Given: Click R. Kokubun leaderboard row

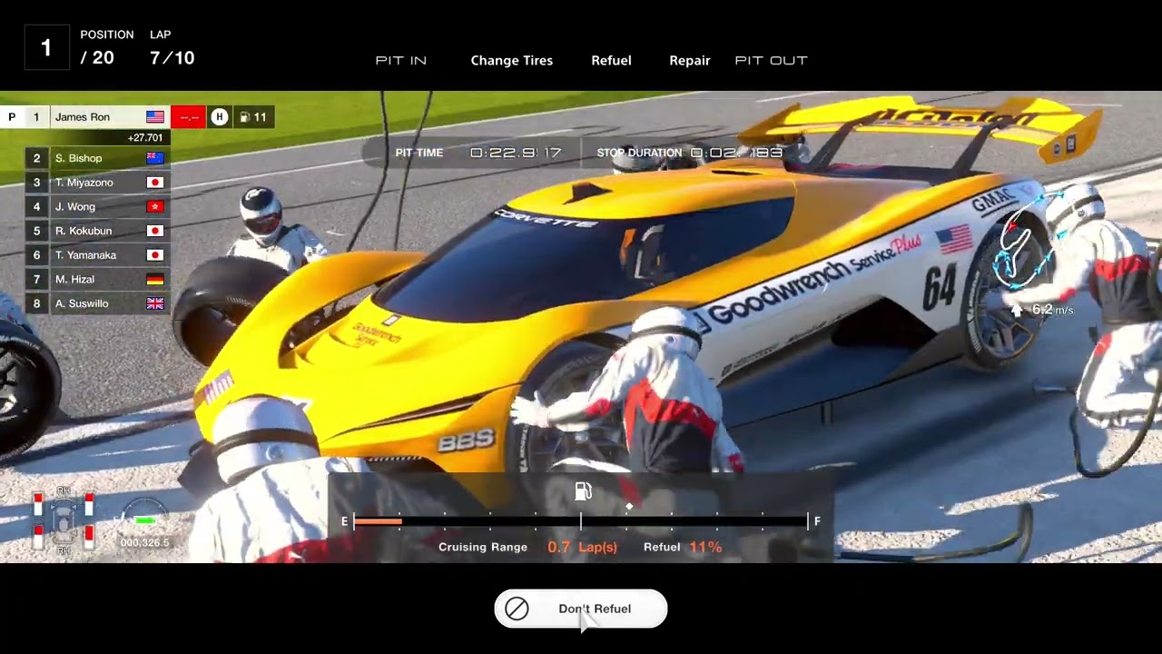Looking at the screenshot, I should coord(96,231).
